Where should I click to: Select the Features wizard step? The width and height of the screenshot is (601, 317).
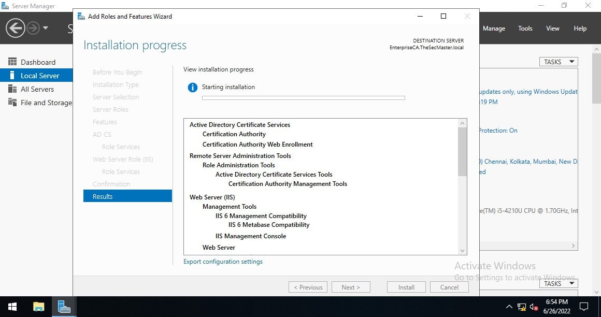pos(105,122)
